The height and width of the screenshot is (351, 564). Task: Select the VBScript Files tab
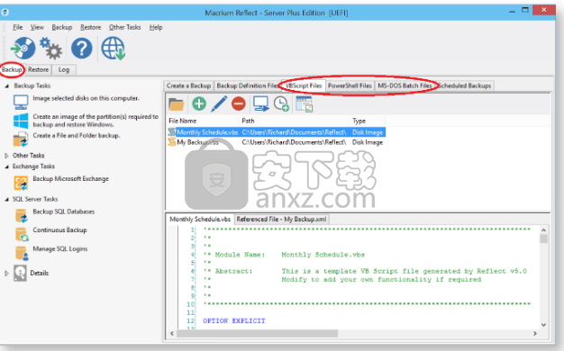pyautogui.click(x=304, y=85)
